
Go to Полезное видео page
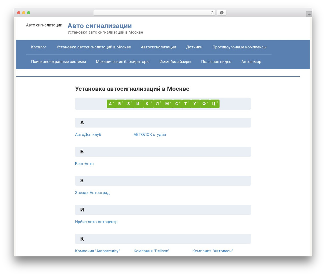point(216,62)
